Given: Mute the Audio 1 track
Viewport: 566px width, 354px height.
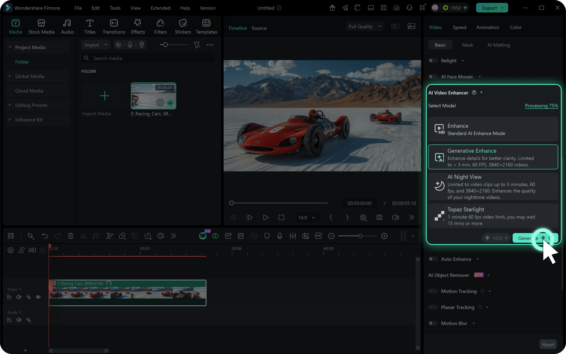Looking at the screenshot, I should [x=19, y=320].
